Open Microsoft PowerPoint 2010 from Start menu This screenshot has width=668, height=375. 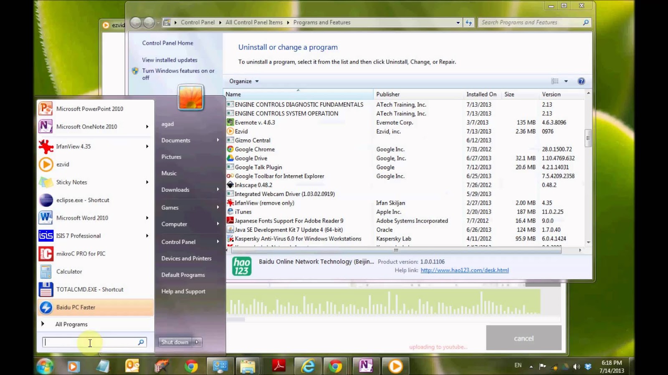tap(96, 109)
